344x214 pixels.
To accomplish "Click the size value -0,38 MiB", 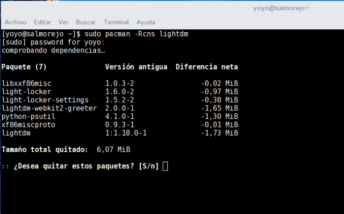I will (220, 100).
